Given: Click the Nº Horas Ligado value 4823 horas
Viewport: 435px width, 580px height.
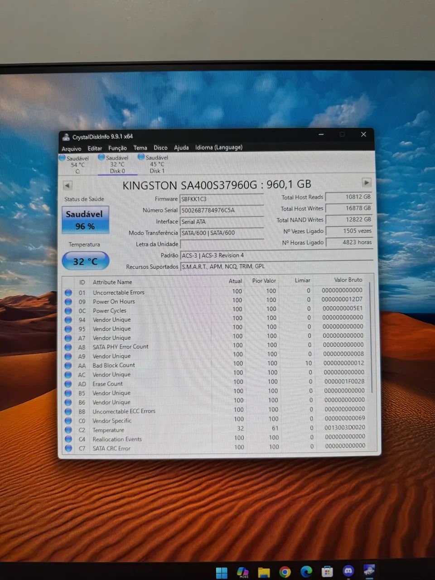Looking at the screenshot, I should pyautogui.click(x=349, y=242).
